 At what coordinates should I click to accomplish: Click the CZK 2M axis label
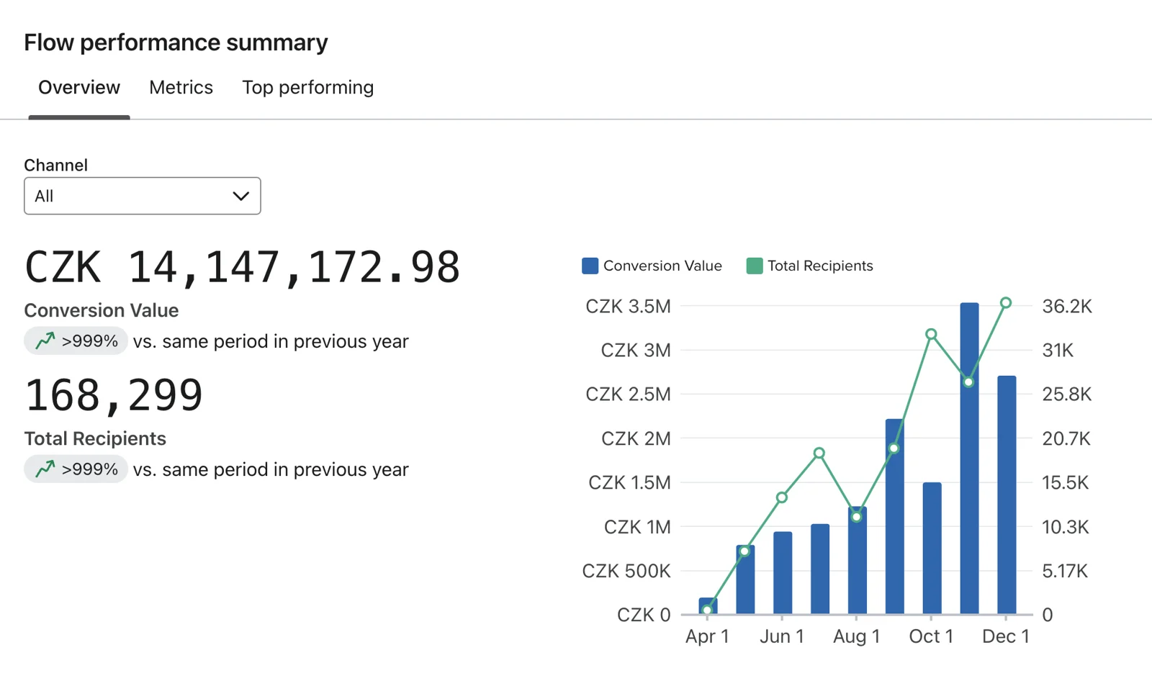pos(636,438)
